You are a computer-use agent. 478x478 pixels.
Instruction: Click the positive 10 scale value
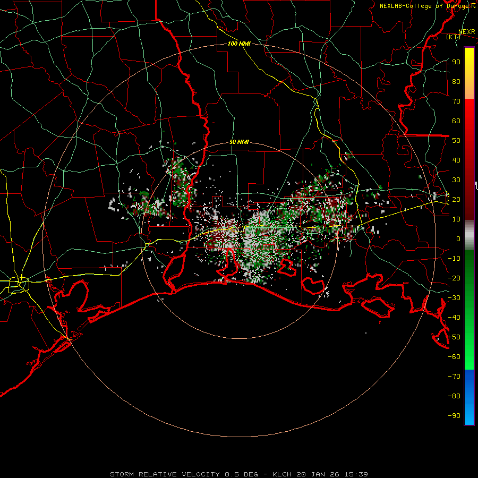tap(456, 219)
